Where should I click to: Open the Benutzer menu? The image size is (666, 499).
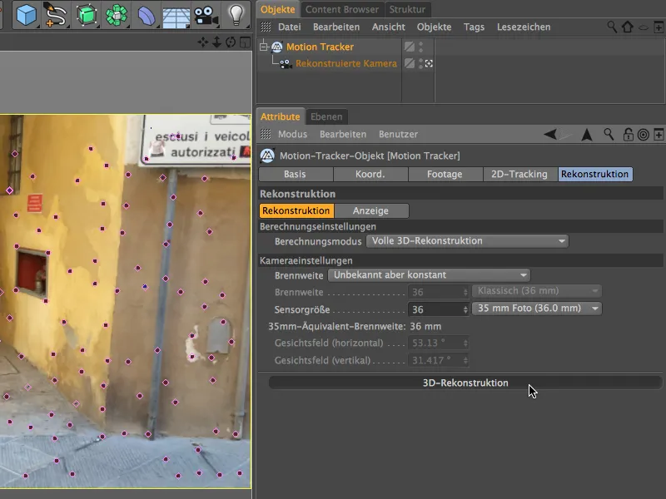(x=398, y=135)
